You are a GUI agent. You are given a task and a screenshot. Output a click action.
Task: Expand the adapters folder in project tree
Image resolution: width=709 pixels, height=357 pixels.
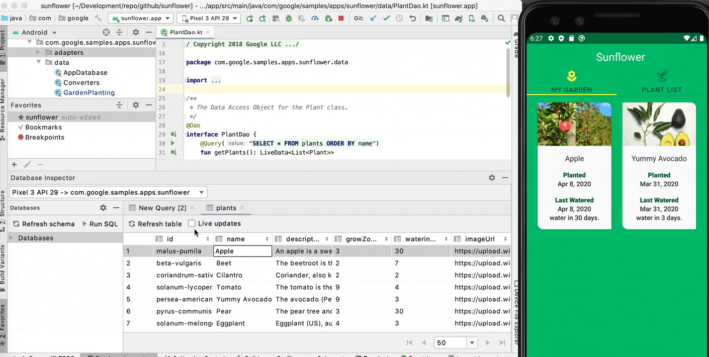39,52
